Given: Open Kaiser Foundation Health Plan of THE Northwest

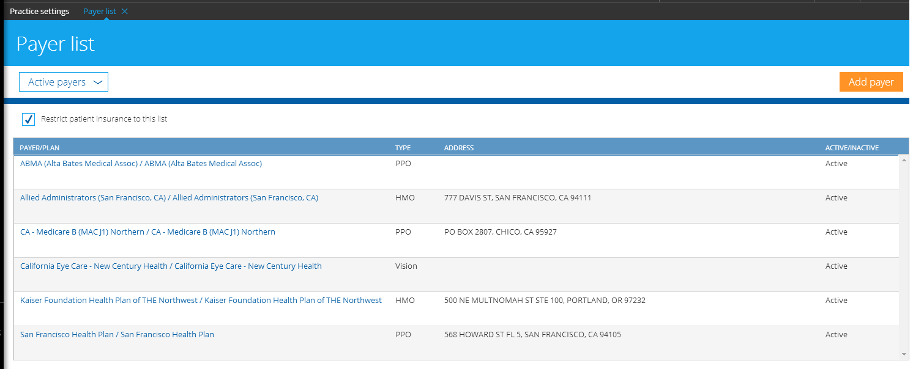Looking at the screenshot, I should click(x=201, y=301).
